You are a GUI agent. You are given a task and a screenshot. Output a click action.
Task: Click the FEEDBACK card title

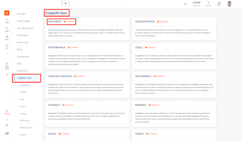tap(54, 105)
